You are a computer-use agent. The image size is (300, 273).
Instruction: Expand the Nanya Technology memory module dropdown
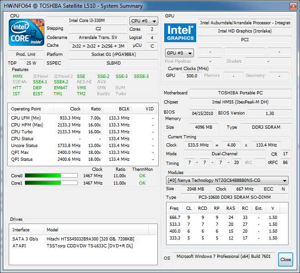click(x=227, y=180)
